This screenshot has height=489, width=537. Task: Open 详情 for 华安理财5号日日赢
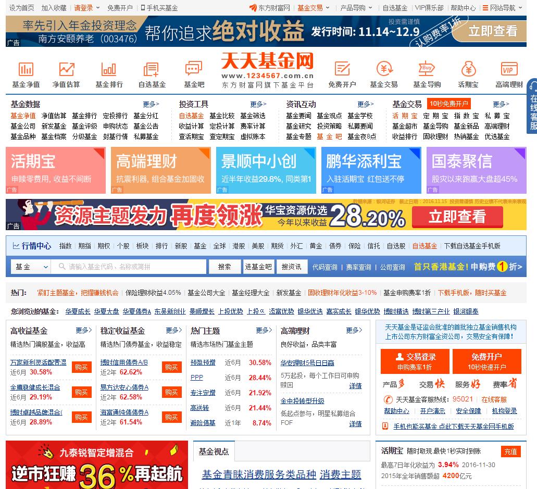(355, 386)
